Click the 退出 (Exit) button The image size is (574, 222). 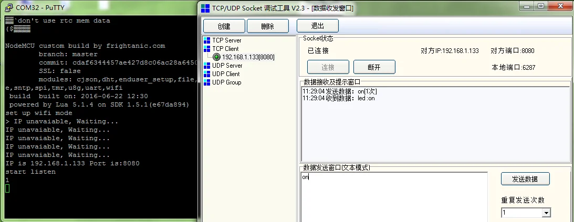coord(317,26)
